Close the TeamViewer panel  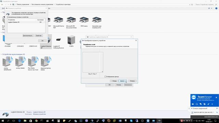216,97
